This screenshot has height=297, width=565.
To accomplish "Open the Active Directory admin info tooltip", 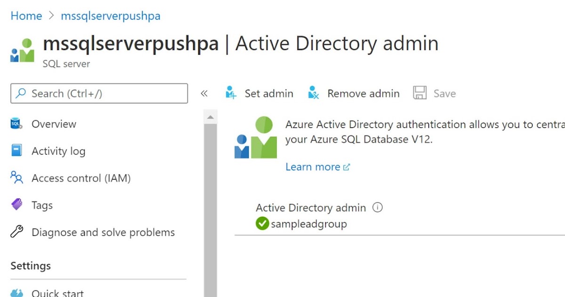I will 378,207.
